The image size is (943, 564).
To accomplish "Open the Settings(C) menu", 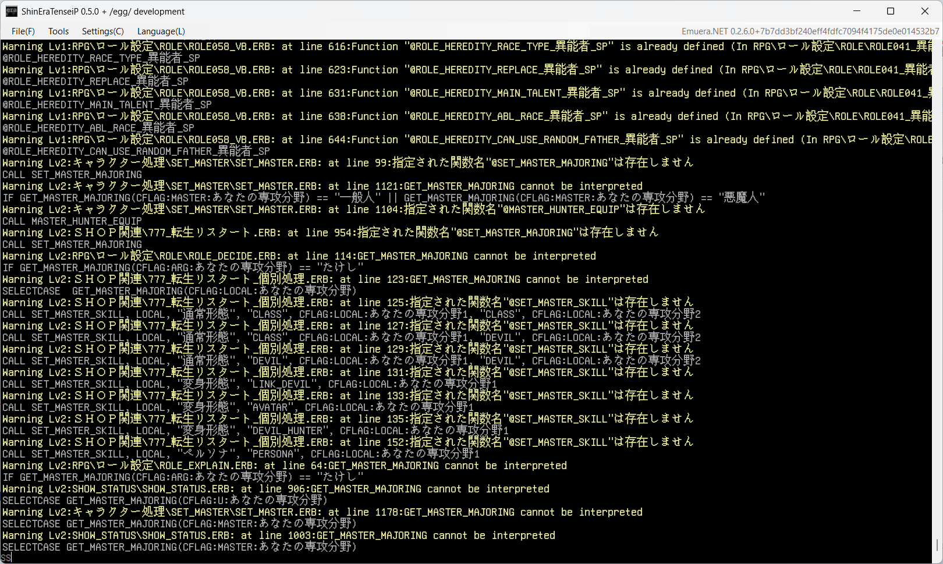I will click(x=102, y=31).
